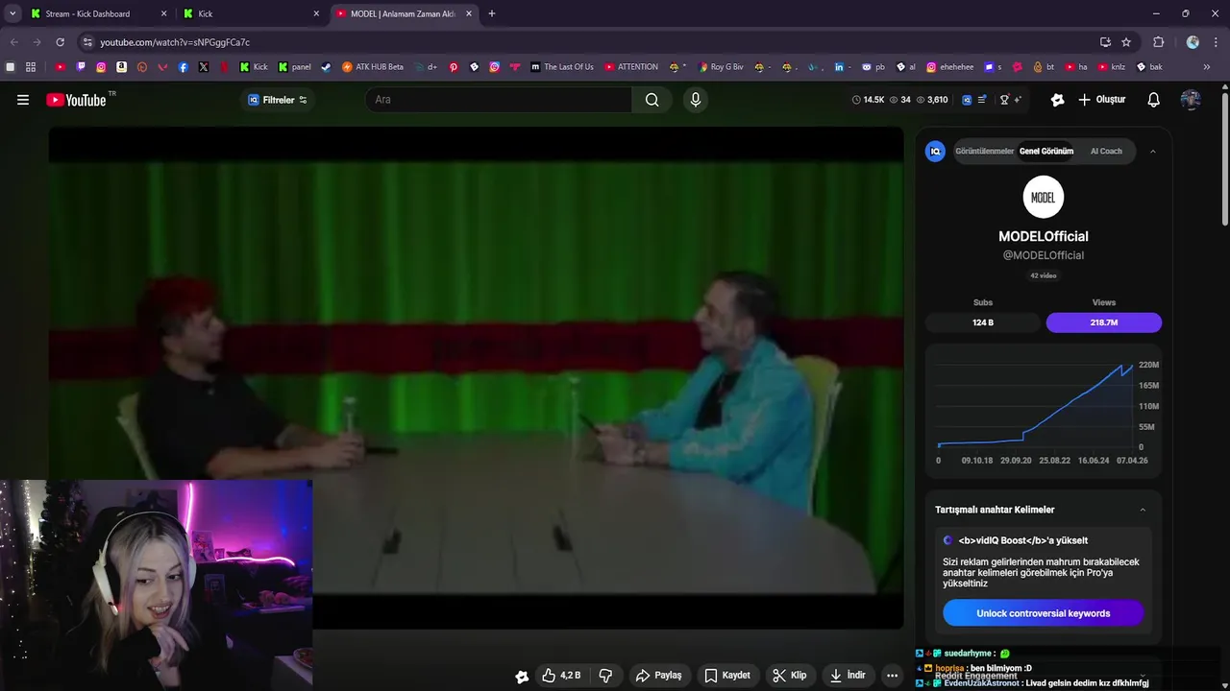
Task: Go to the YouTube home logo
Action: point(76,100)
